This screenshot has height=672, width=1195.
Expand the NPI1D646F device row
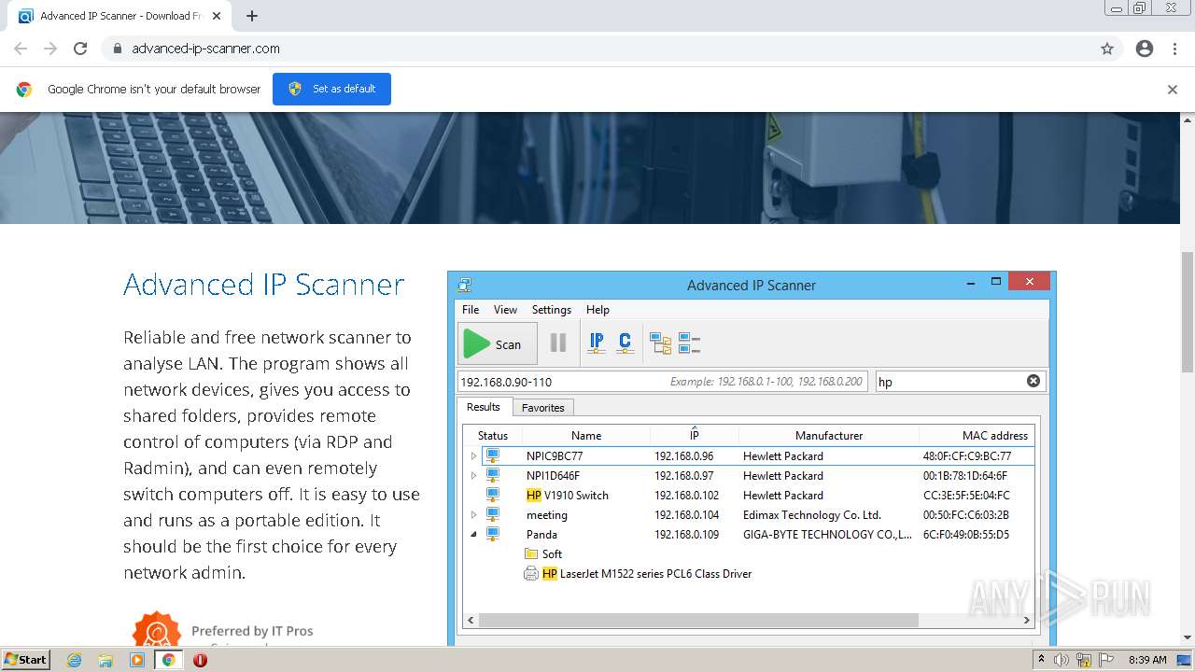(x=473, y=476)
